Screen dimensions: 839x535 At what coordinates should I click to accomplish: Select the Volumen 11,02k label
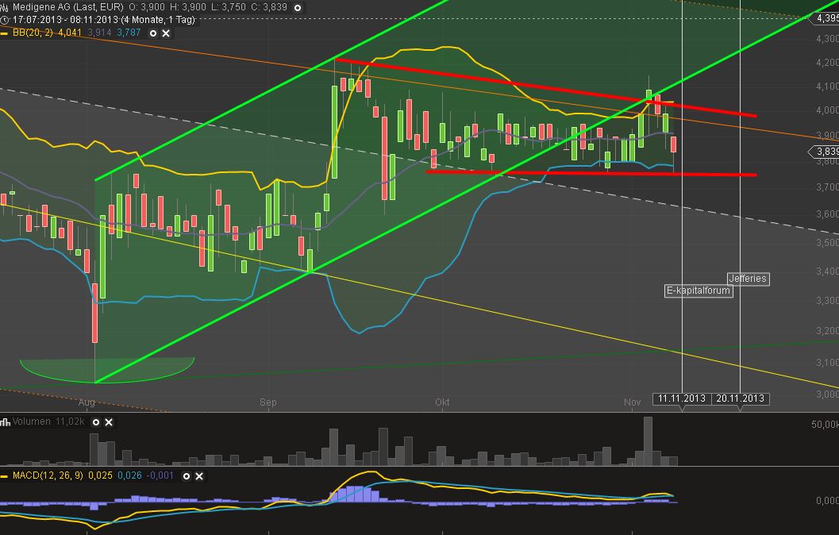tap(48, 421)
